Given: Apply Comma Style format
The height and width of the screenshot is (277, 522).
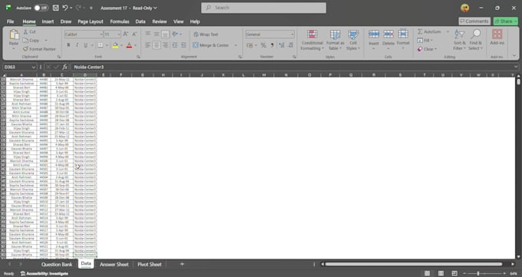Looking at the screenshot, I should (272, 45).
